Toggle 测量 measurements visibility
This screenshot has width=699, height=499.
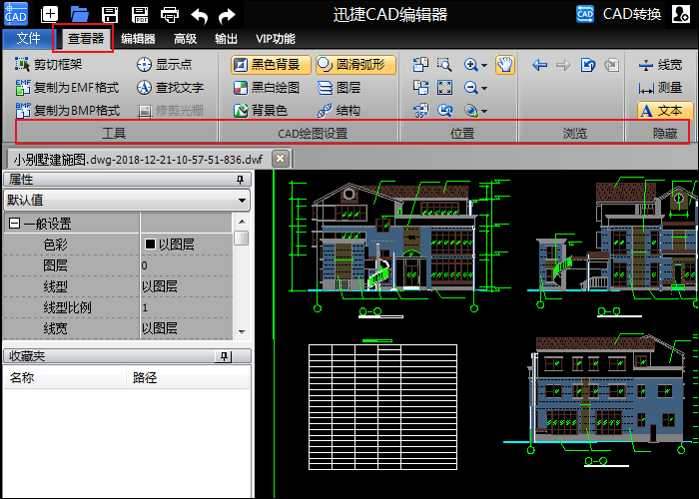tap(660, 88)
